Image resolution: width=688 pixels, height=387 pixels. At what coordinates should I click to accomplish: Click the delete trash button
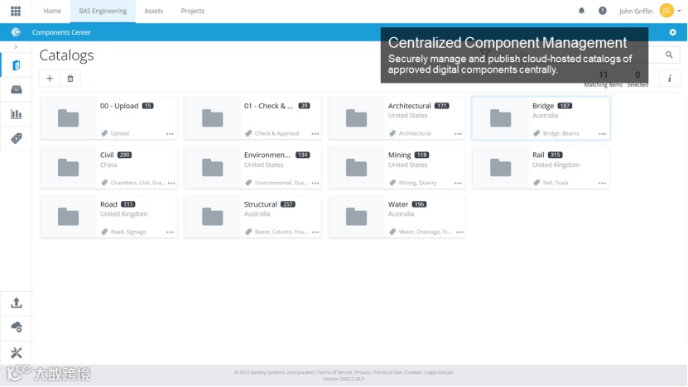70,79
